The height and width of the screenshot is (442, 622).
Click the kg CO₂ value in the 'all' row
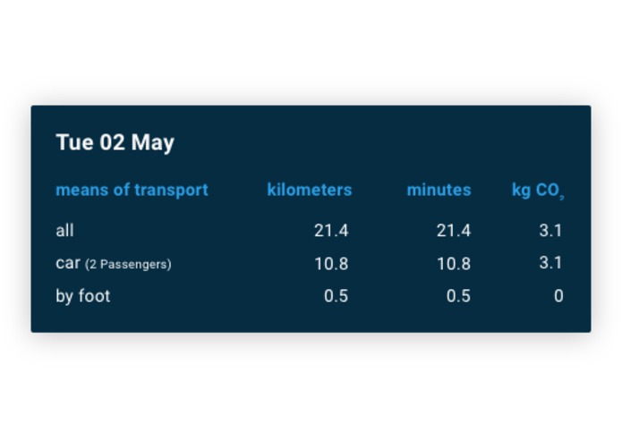[x=550, y=231]
